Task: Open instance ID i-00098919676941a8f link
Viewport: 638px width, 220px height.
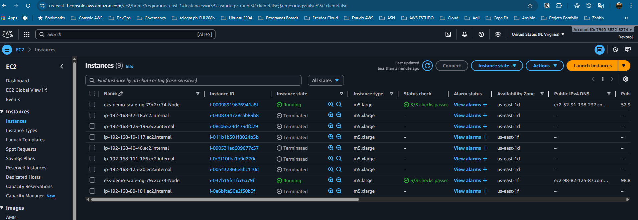Action: click(234, 105)
